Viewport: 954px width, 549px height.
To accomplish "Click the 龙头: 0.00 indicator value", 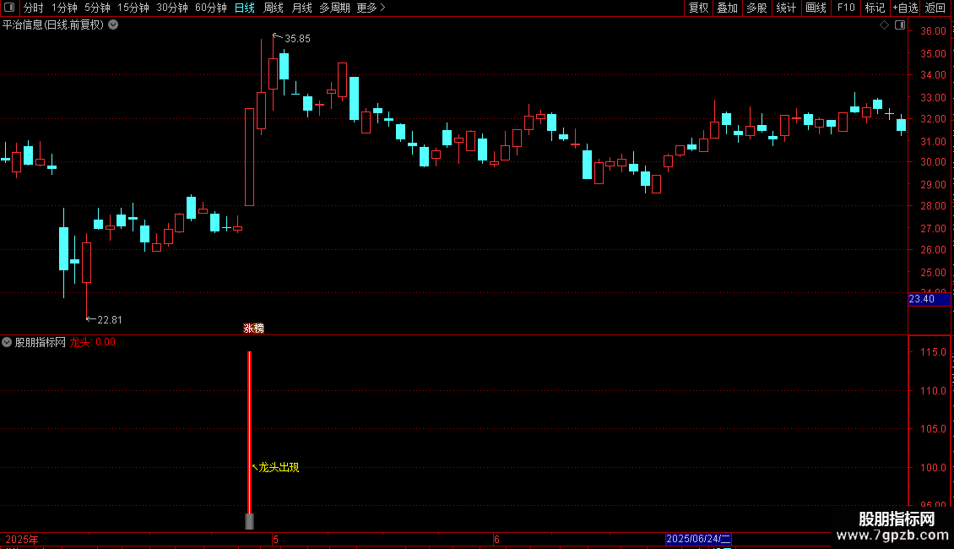I will click(x=93, y=342).
